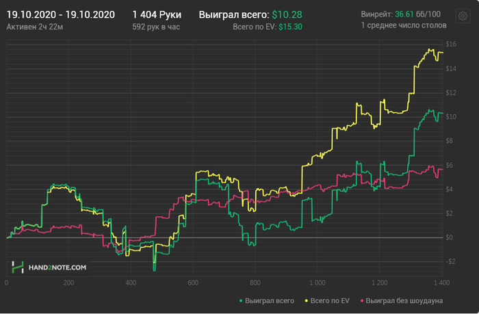The image size is (479, 314).
Task: Click the total winnings value $10.28
Action: pos(287,14)
